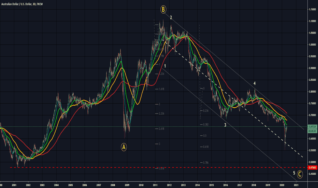The image size is (318, 188).
Task: Click the 0.50000 price axis label
Action: (x=312, y=162)
